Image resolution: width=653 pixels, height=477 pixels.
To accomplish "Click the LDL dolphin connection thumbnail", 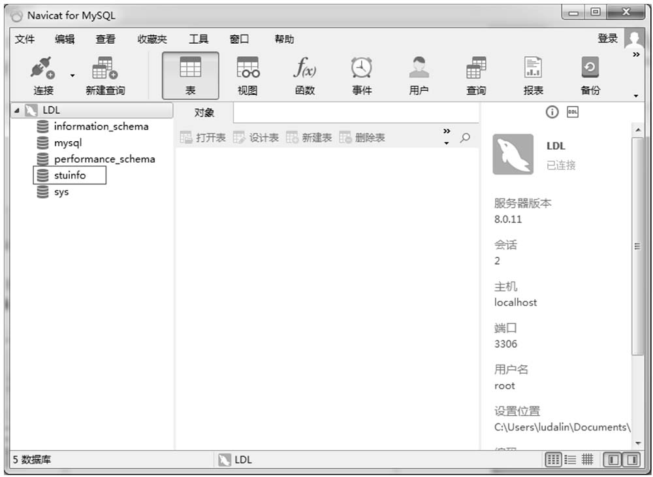I will click(x=513, y=154).
